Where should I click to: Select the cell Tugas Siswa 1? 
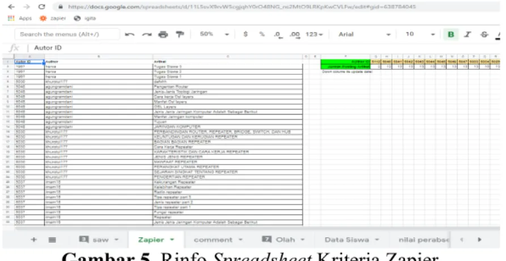(228, 77)
